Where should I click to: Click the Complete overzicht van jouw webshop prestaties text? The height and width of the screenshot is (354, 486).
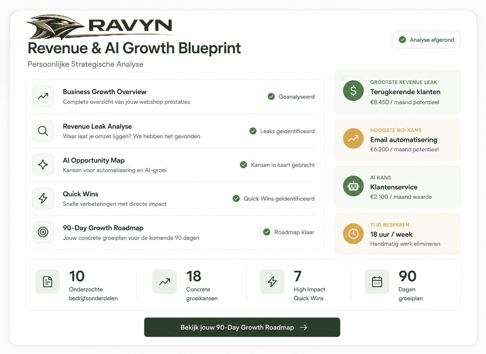[126, 102]
